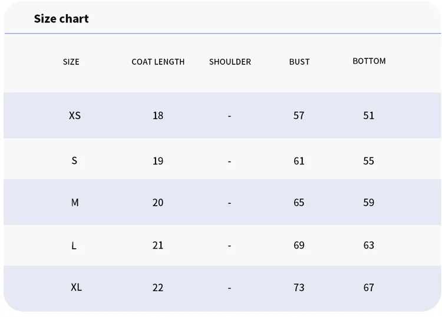442x317 pixels.
Task: Select the XL size row label
Action: pos(76,287)
